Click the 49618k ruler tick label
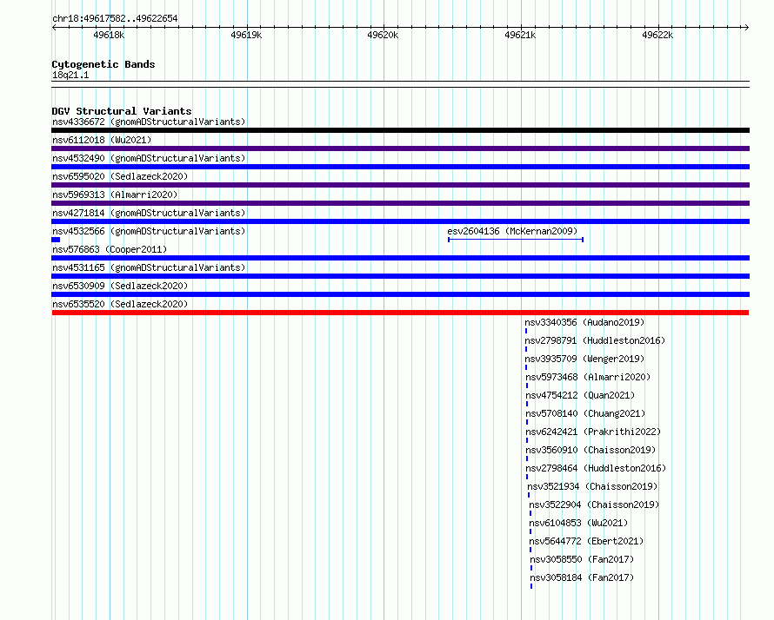The image size is (774, 620). tap(109, 35)
